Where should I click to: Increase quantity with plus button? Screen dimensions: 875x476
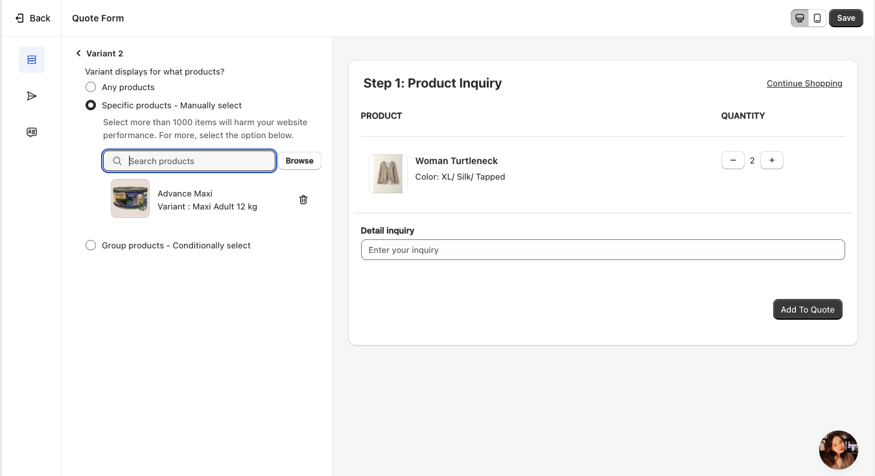pos(771,160)
